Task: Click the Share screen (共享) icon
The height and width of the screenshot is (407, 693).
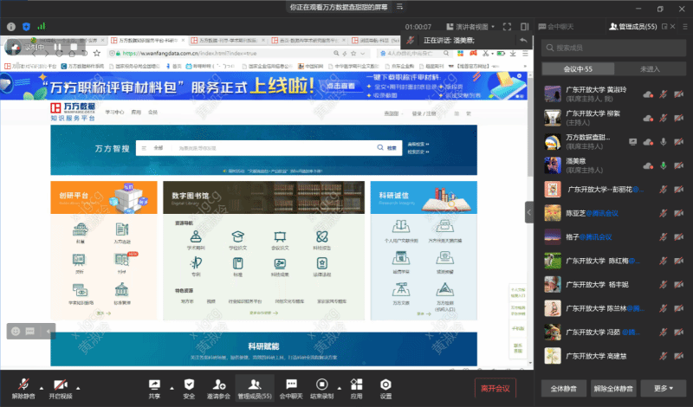Action: pos(154,389)
